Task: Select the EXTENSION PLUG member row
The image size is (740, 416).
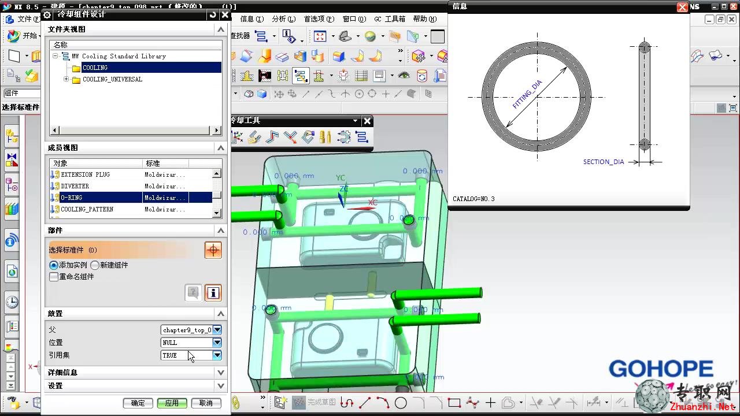Action: tap(131, 174)
